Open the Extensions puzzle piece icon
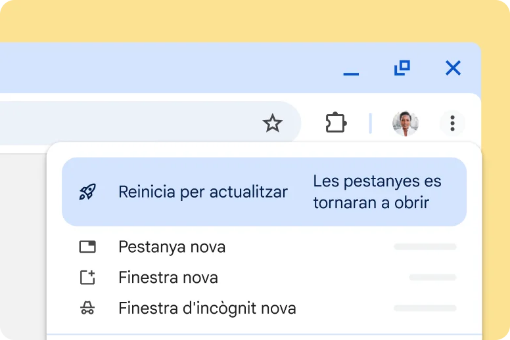The height and width of the screenshot is (340, 510). [336, 123]
